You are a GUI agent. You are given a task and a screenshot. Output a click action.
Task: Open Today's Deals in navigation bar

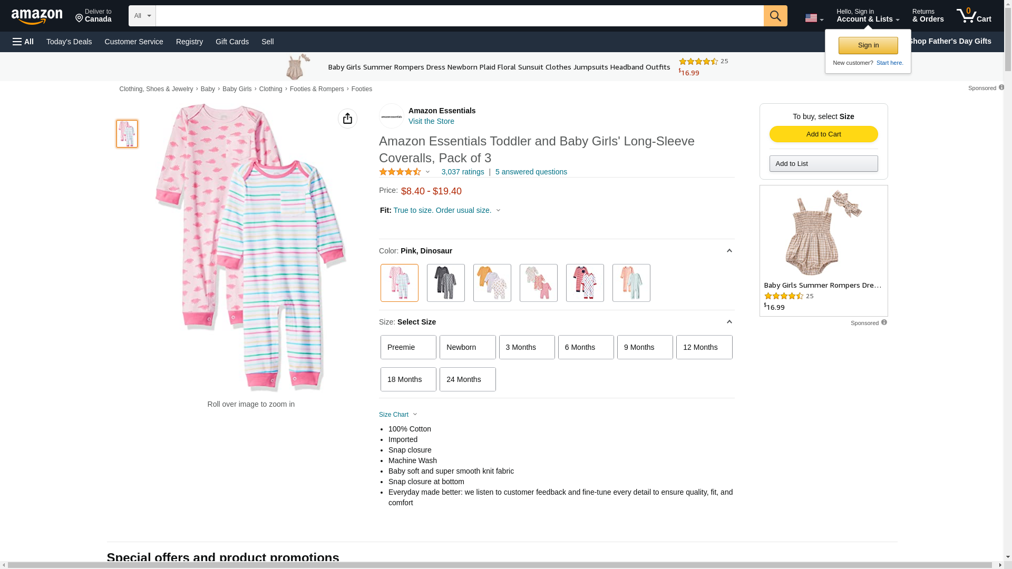[69, 42]
